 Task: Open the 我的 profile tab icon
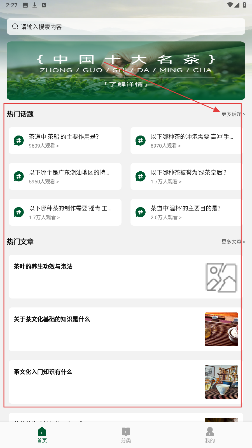click(210, 431)
